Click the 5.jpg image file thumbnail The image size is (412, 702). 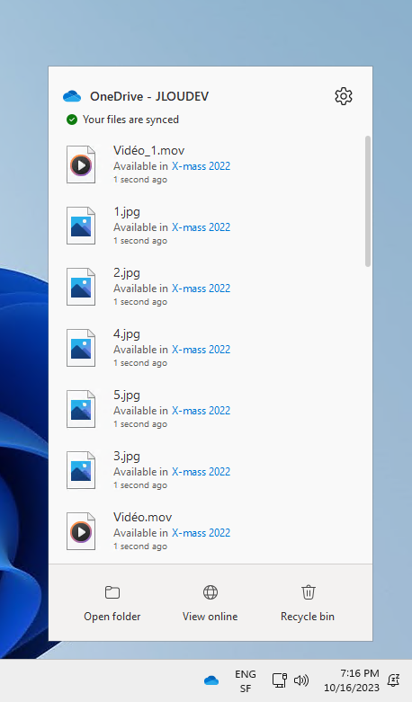click(x=81, y=409)
